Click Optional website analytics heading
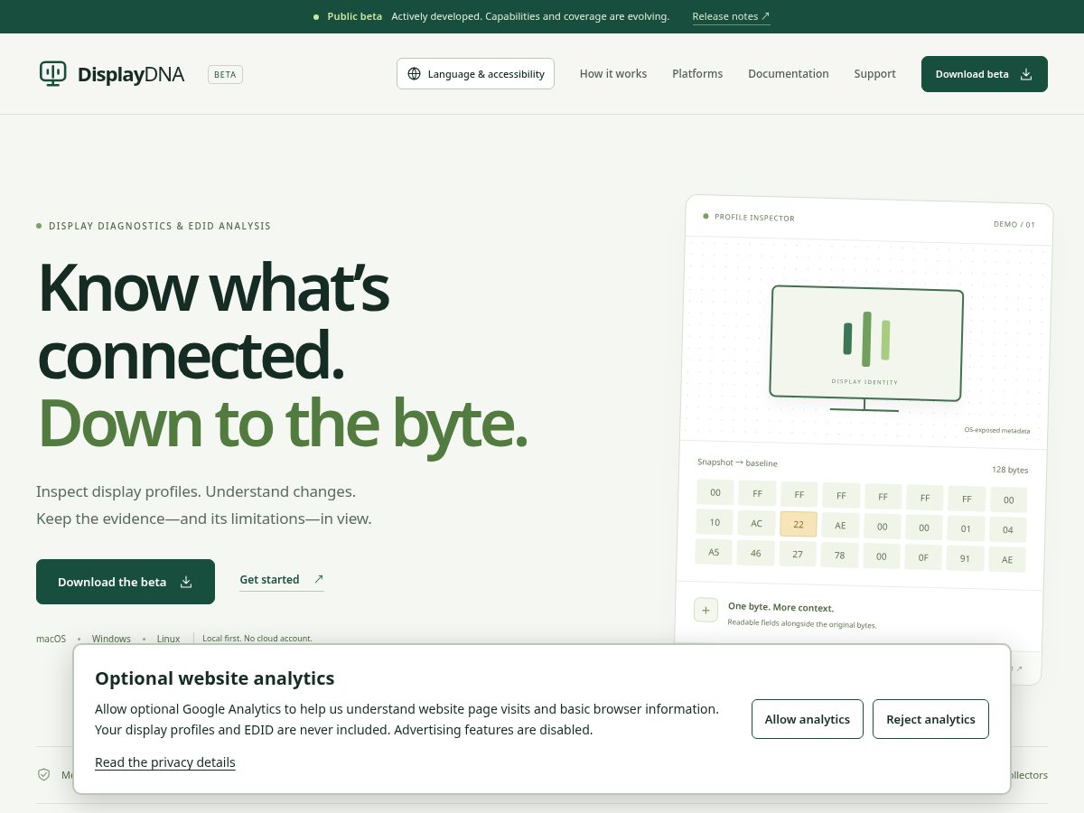The width and height of the screenshot is (1084, 813). click(x=215, y=678)
